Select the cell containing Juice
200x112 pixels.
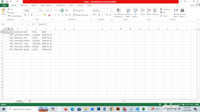(27, 43)
